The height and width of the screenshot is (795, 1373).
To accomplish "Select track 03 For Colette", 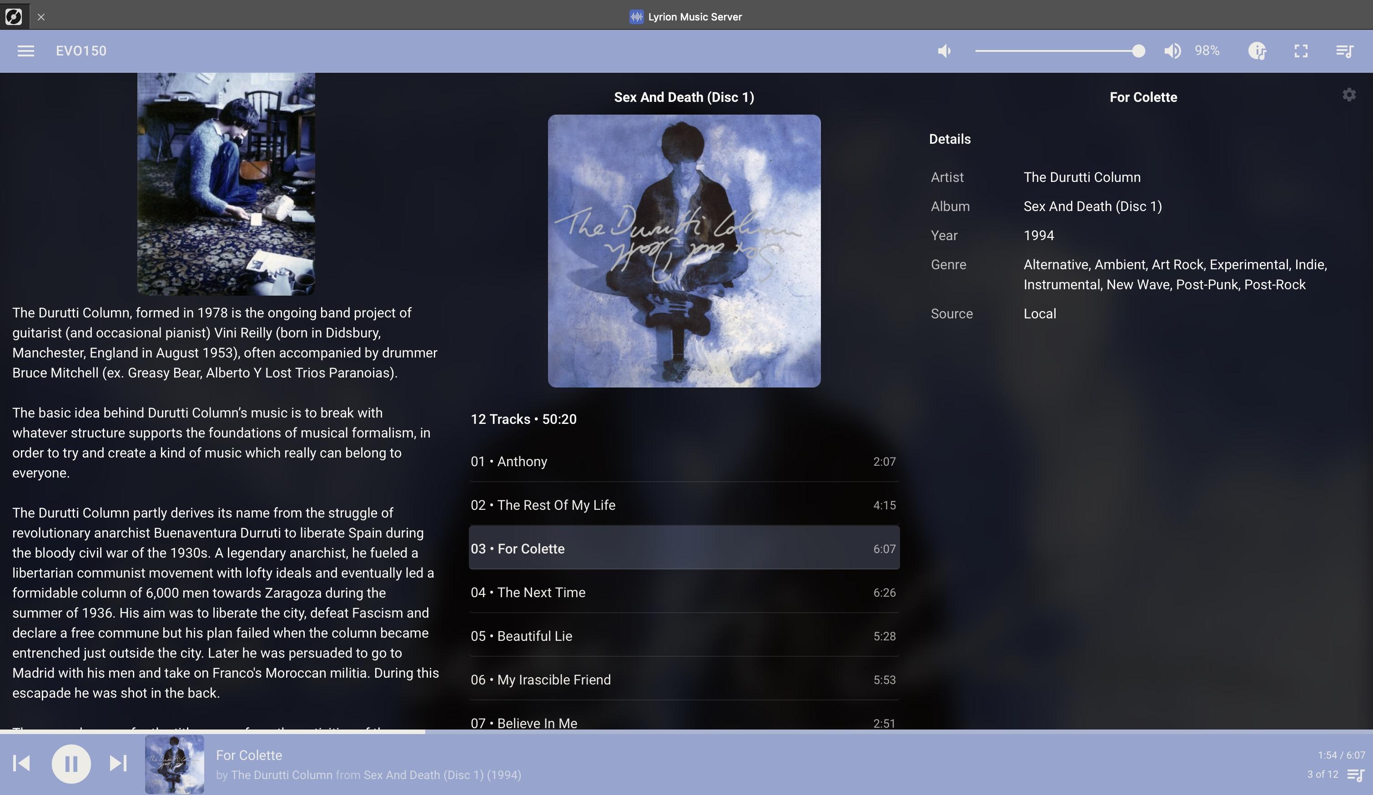I will point(684,548).
